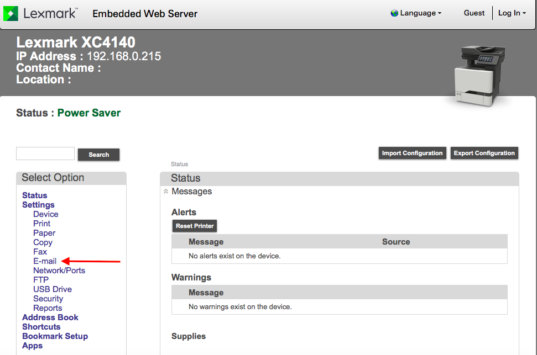
Task: Open the Log In dropdown menu
Action: point(512,13)
